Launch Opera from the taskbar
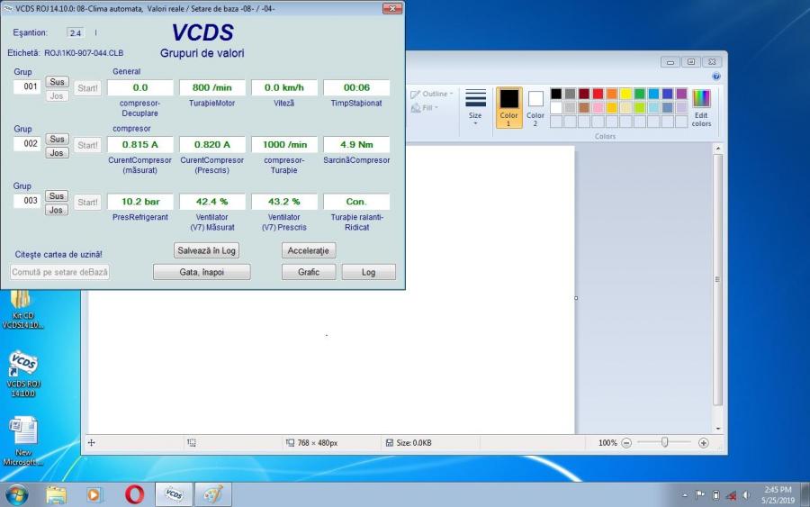 [x=134, y=494]
